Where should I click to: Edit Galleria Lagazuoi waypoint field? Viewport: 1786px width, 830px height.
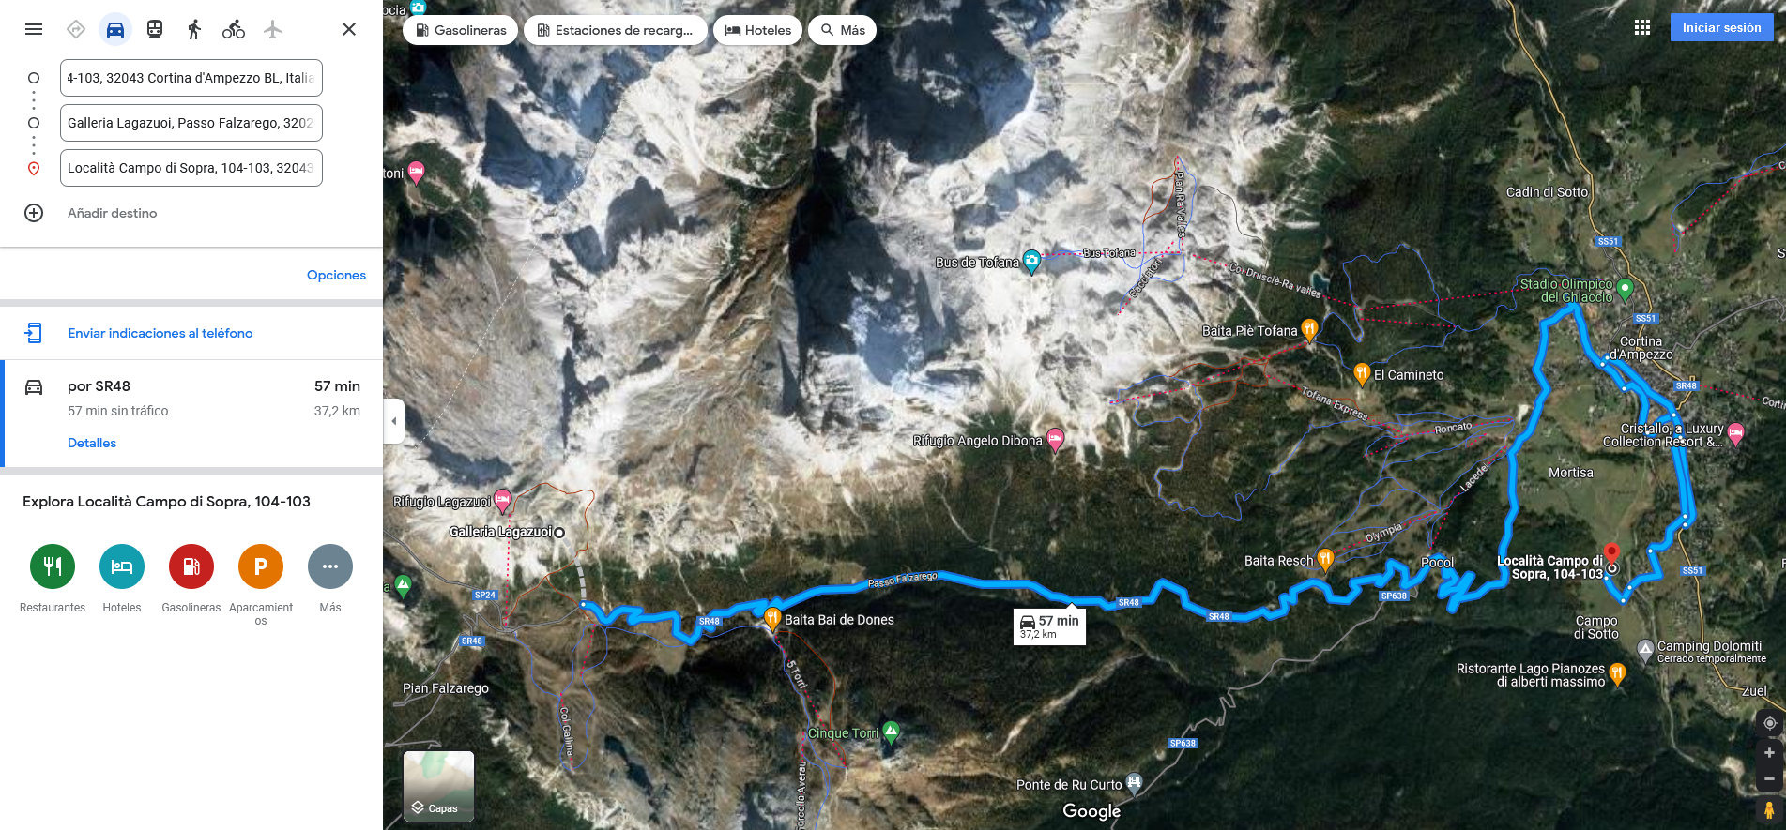pos(191,123)
